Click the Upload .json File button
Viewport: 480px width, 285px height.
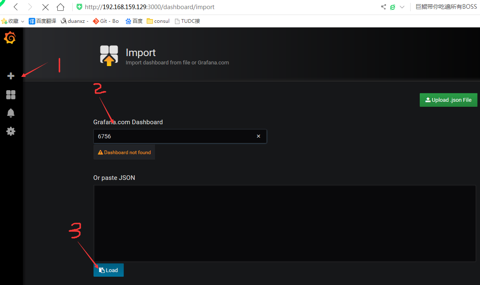448,100
